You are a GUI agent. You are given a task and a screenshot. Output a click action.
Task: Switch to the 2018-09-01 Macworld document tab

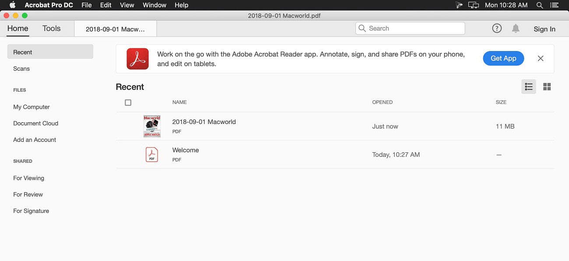point(115,29)
